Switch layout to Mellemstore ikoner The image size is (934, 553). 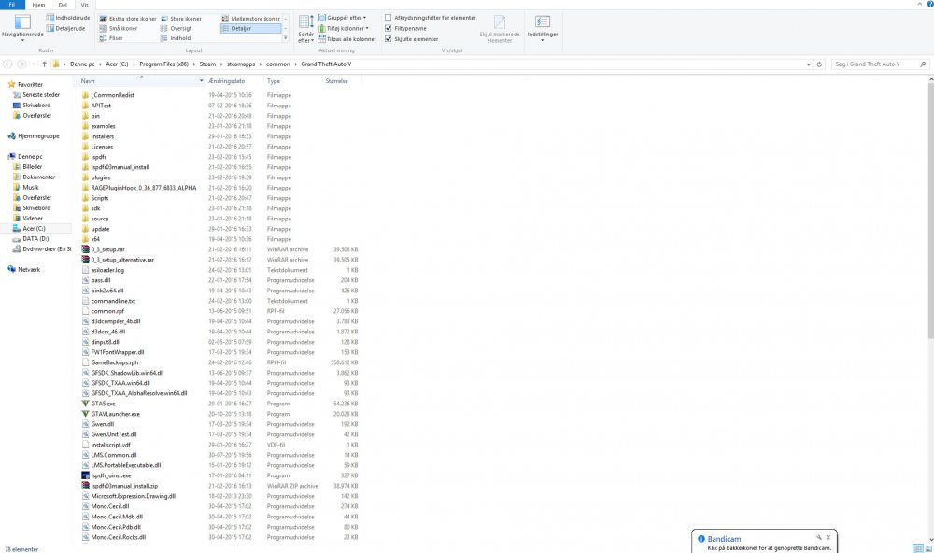tap(250, 19)
